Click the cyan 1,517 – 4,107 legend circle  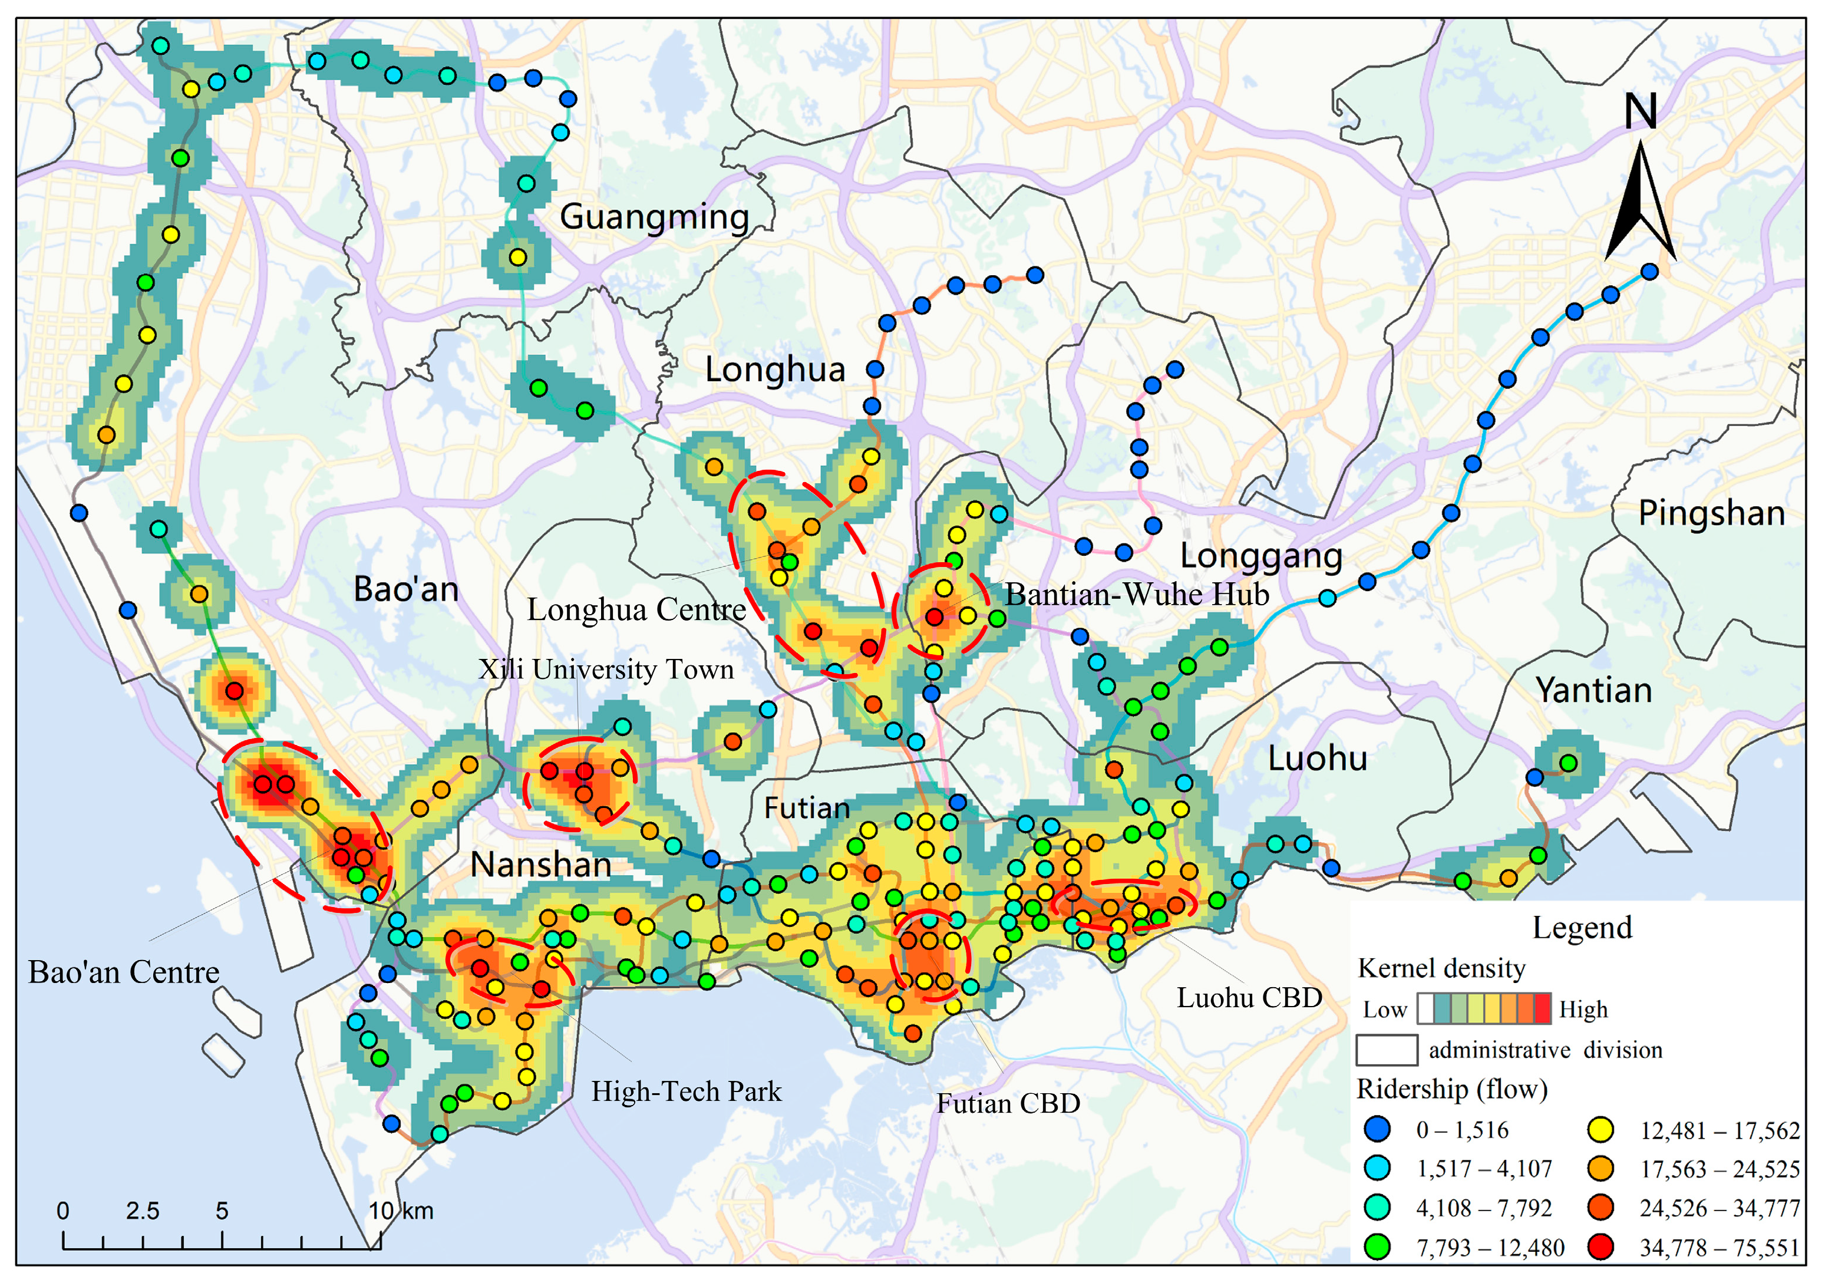1377,1169
